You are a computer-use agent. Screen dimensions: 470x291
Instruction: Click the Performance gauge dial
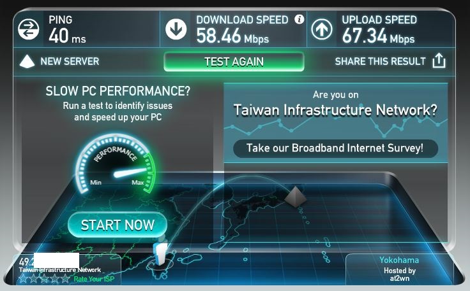click(116, 164)
